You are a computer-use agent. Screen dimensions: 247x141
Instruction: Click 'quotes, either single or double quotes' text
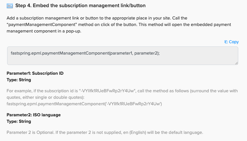pyautogui.click(x=45, y=97)
